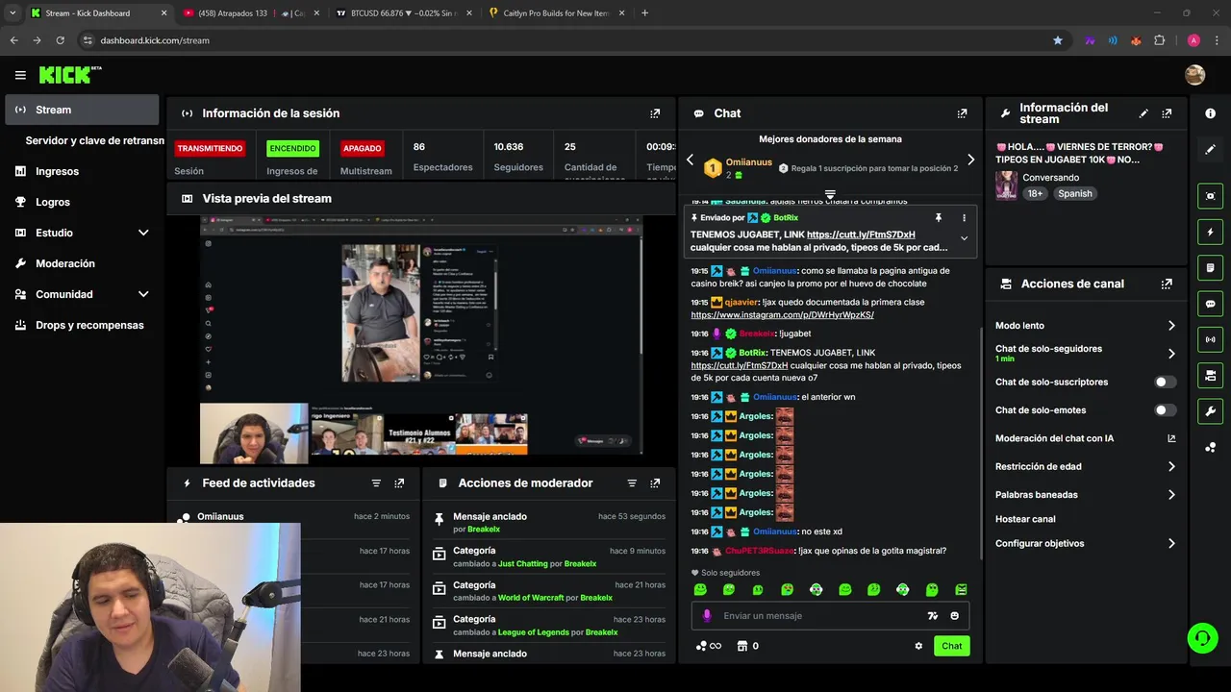The image size is (1231, 692).
Task: Pop out the Información del stream panel
Action: point(1167,113)
